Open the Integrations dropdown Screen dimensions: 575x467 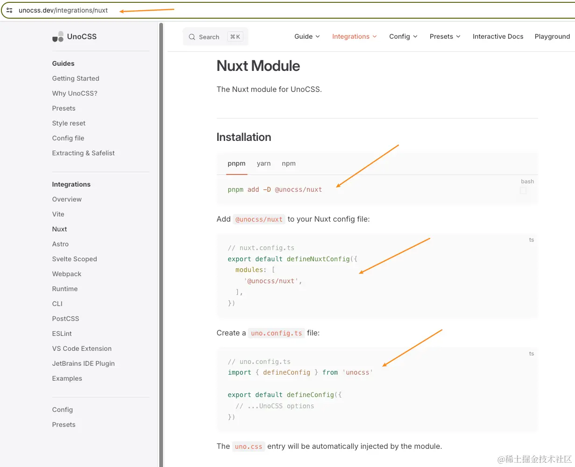click(x=354, y=36)
